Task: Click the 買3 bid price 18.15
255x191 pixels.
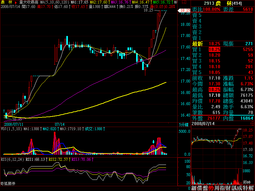Action: coord(214,61)
